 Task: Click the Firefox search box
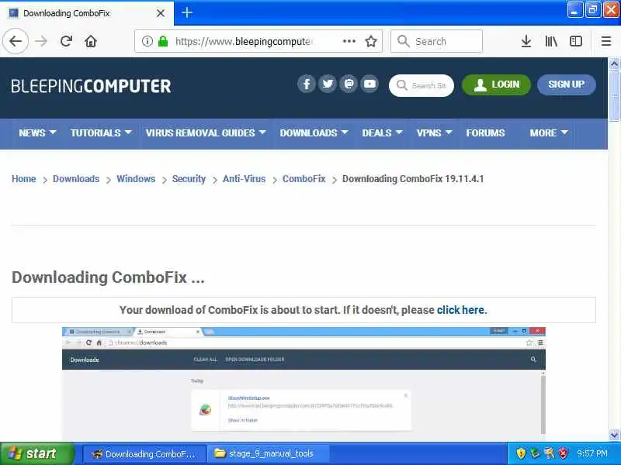(436, 41)
